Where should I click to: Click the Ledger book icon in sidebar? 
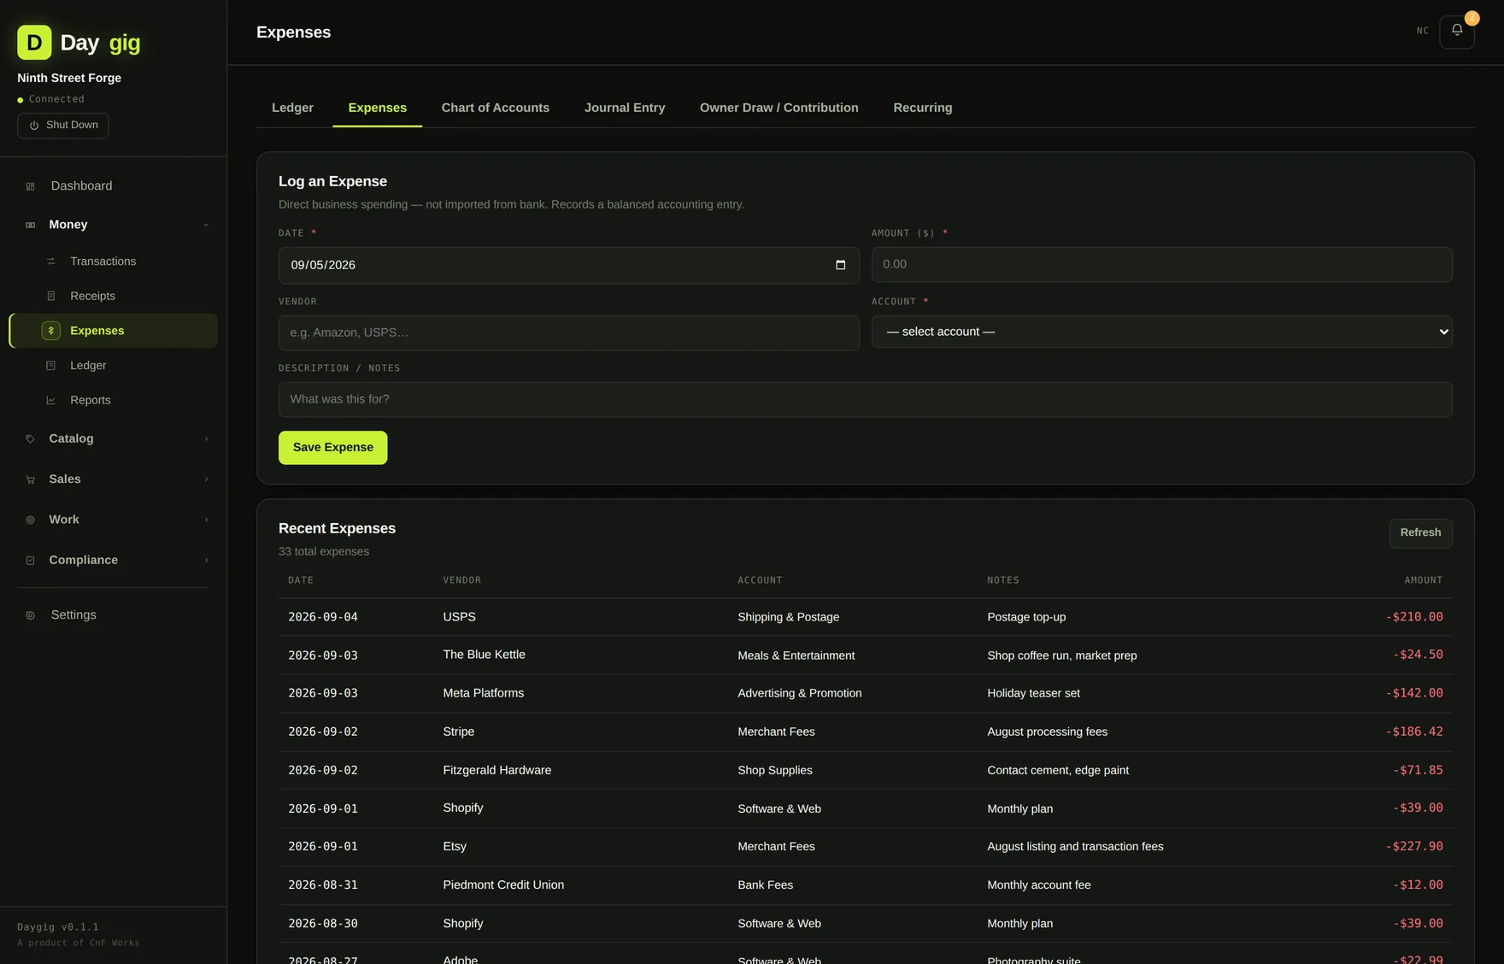pyautogui.click(x=51, y=366)
